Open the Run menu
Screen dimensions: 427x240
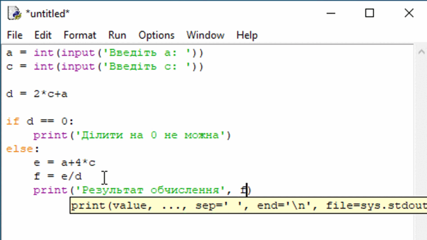[117, 35]
